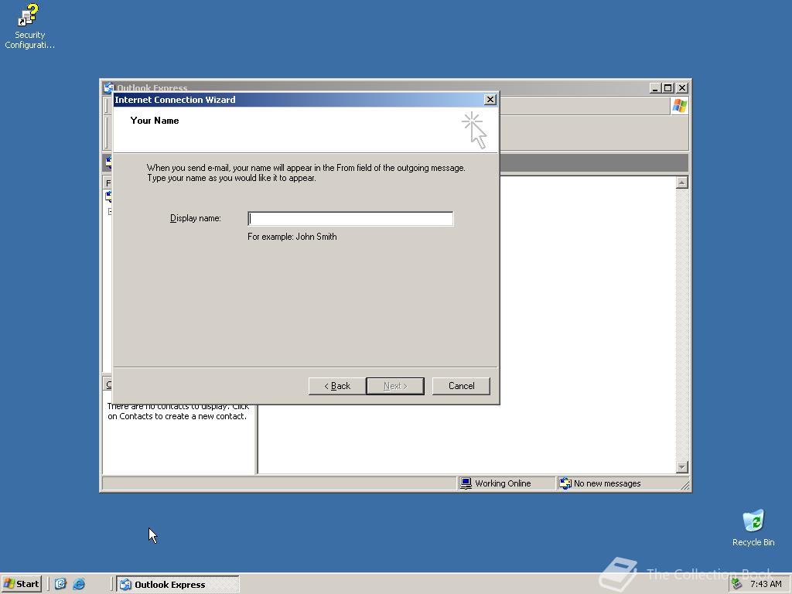
Task: Cancel the Internet Connection Wizard
Action: pos(461,386)
